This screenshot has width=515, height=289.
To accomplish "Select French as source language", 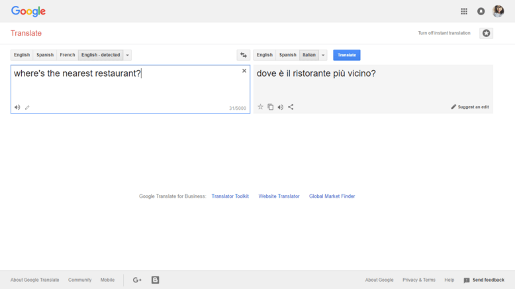I will pos(68,55).
